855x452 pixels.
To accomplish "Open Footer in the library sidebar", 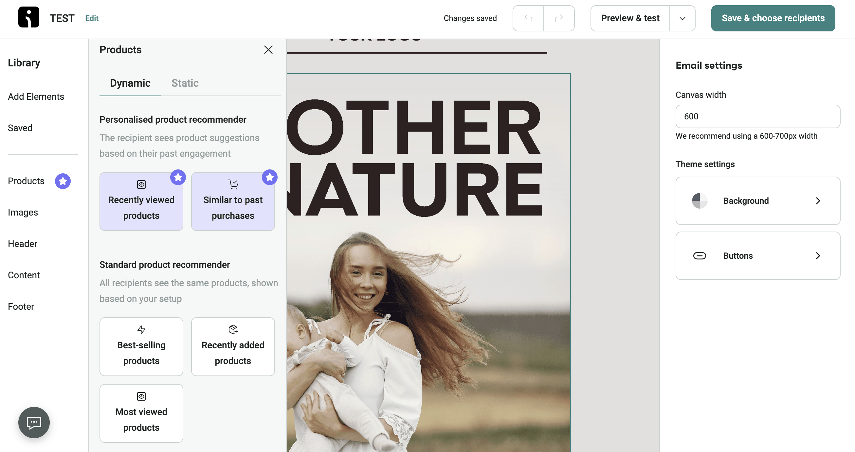I will [21, 307].
